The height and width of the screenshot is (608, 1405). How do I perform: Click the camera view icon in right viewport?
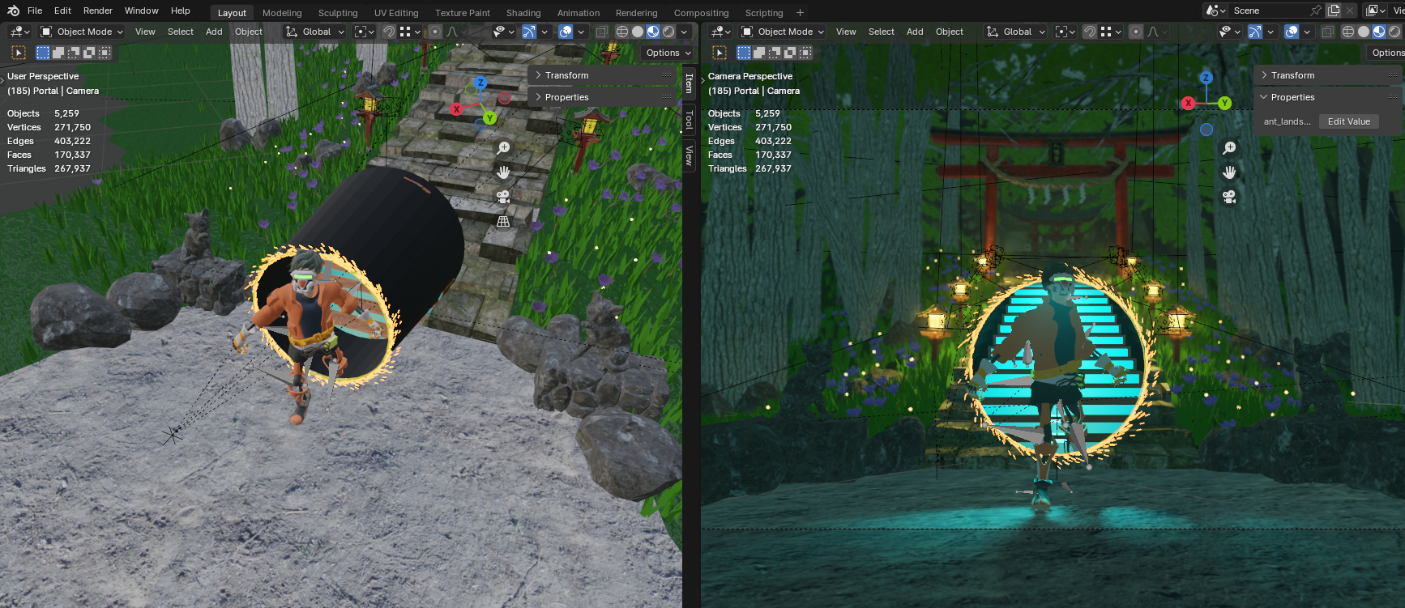pos(1229,197)
